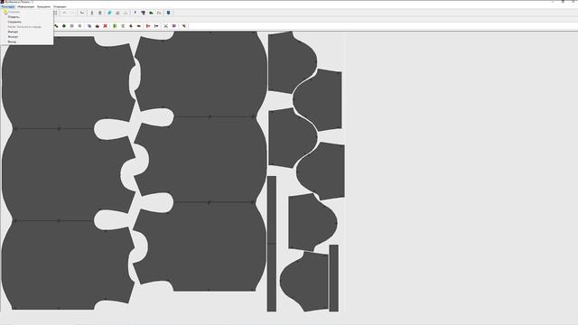578x325 pixels.
Task: Click the dark green zigzag icon before green diamond
Action: click(x=56, y=26)
